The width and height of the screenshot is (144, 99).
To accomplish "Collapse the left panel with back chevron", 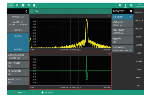I will (26, 11).
